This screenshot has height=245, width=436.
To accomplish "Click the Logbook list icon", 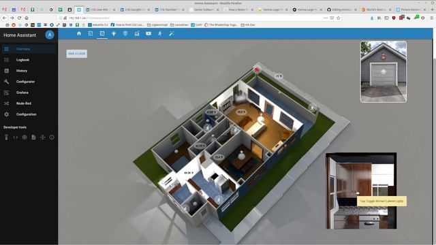I will click(6, 60).
